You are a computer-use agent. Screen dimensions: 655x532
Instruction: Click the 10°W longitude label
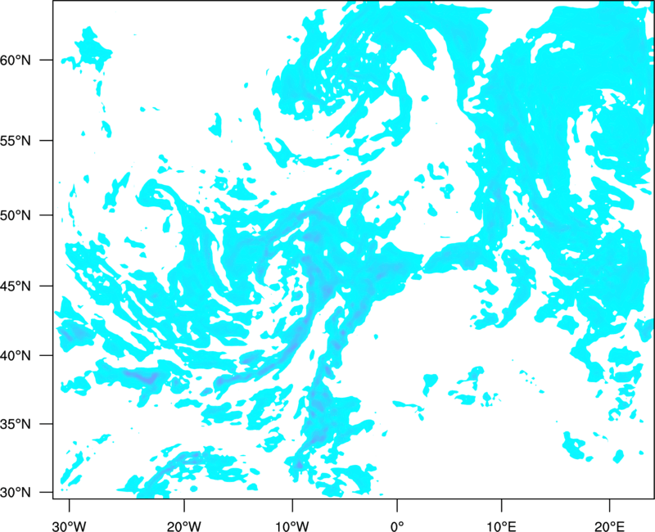pos(292,526)
